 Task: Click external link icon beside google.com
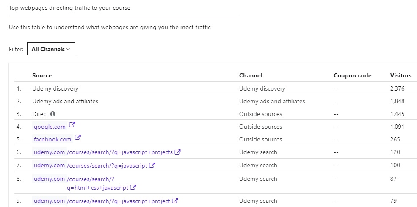[x=72, y=125]
